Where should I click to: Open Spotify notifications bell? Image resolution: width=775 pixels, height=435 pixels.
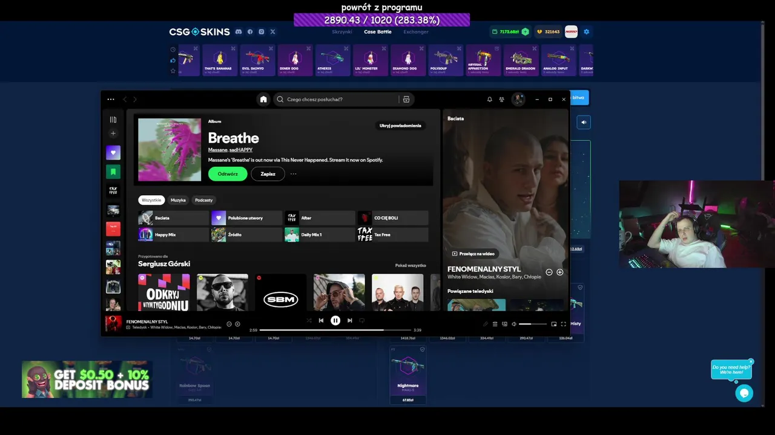click(x=489, y=99)
